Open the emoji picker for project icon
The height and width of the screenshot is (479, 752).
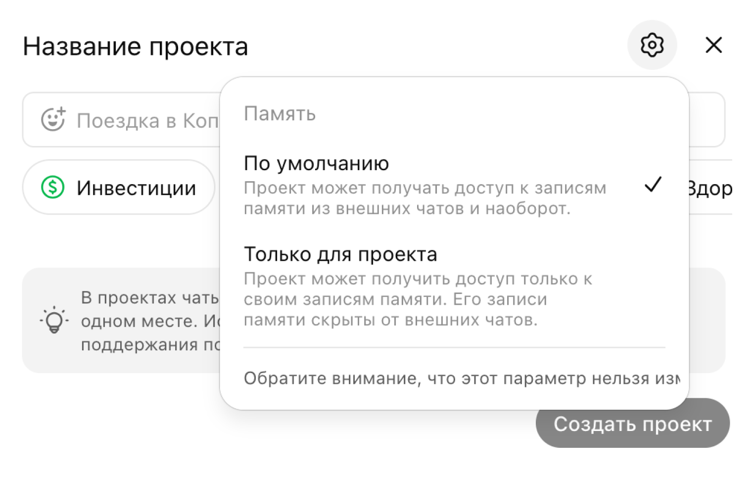[x=53, y=119]
